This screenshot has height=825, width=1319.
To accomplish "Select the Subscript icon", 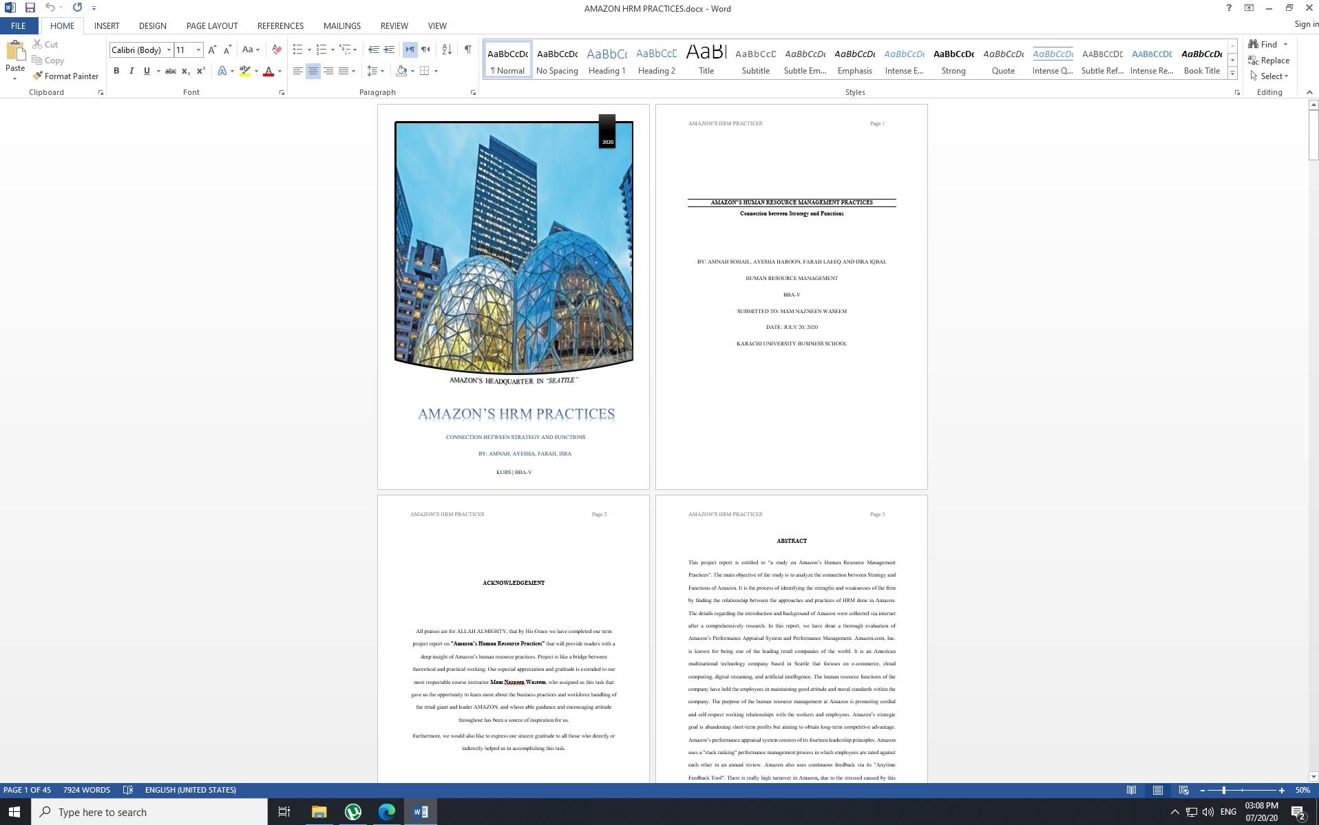I will point(184,70).
